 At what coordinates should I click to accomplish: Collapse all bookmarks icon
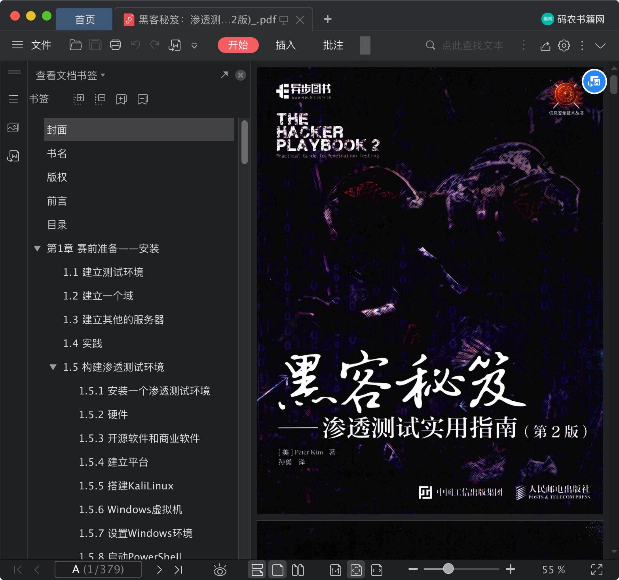pyautogui.click(x=100, y=99)
